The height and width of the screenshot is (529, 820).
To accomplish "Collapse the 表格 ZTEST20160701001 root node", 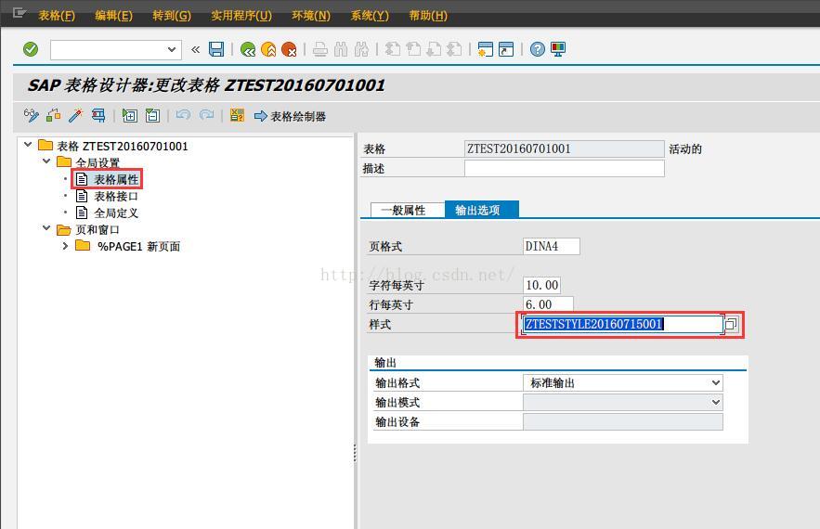I will (x=28, y=145).
